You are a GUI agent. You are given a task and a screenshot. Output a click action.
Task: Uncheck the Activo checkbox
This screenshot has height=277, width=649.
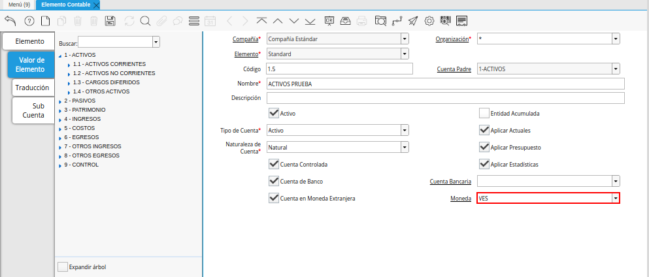[x=274, y=113]
